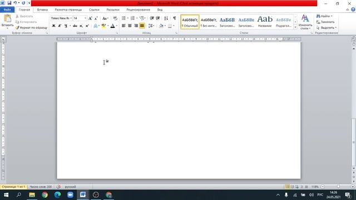
Task: Click the русский language indicator
Action: click(71, 187)
